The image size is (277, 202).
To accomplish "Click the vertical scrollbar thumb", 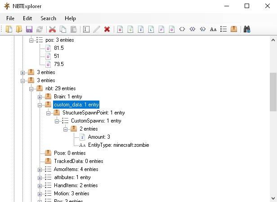I will point(273,92).
